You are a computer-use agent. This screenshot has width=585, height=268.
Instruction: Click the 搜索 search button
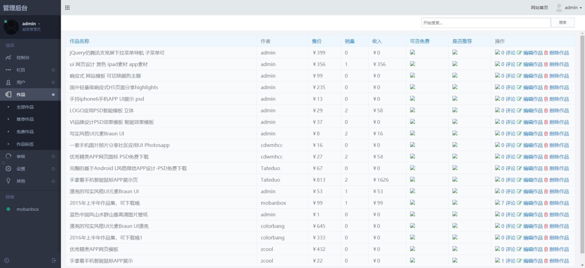click(x=562, y=22)
